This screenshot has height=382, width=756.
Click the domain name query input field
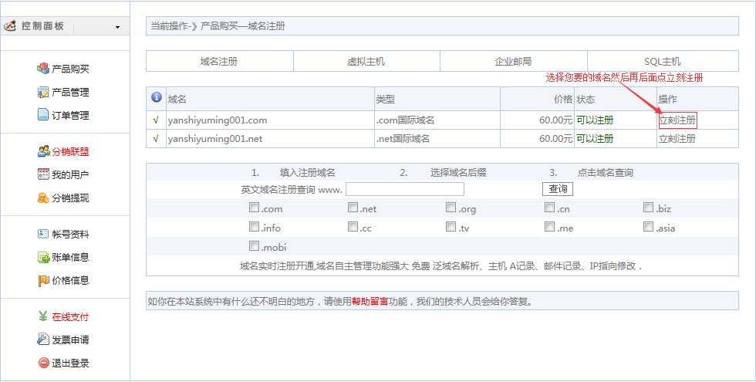click(404, 189)
